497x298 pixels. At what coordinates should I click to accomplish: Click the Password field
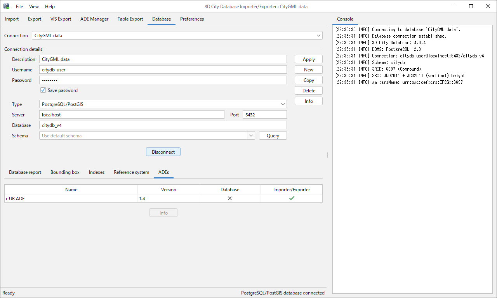pyautogui.click(x=163, y=80)
